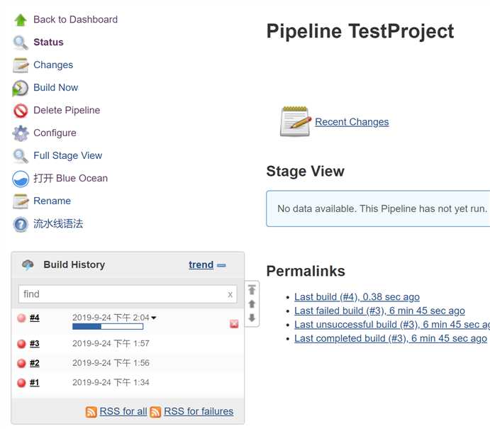Open build #2 link in history
Viewport: 490px width, 429px height.
(x=35, y=363)
